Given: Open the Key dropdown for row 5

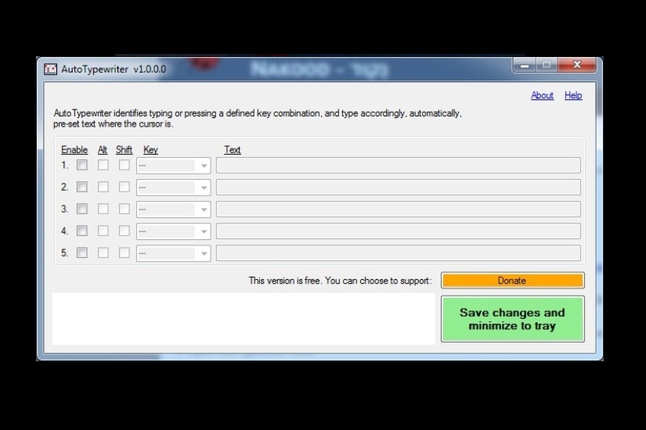Looking at the screenshot, I should tap(174, 253).
